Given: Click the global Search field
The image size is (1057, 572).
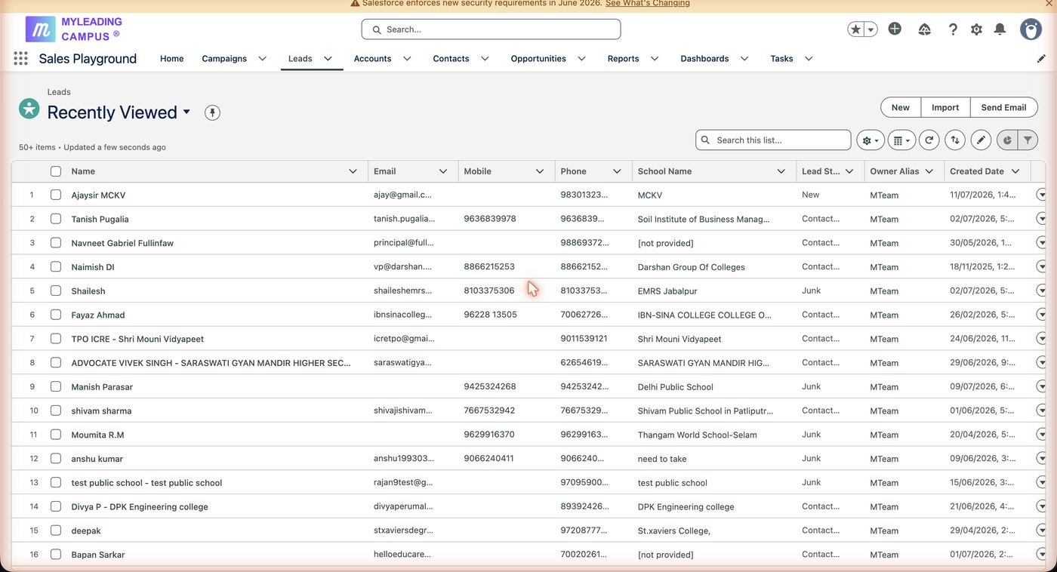Looking at the screenshot, I should (491, 29).
